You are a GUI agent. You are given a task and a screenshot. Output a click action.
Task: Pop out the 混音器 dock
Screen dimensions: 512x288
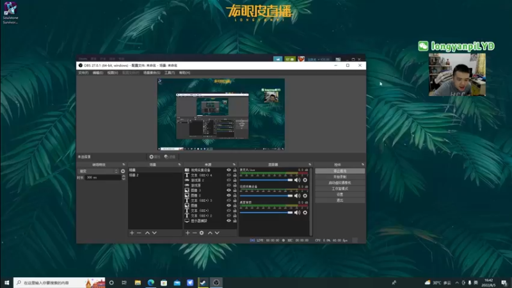tap(310, 164)
